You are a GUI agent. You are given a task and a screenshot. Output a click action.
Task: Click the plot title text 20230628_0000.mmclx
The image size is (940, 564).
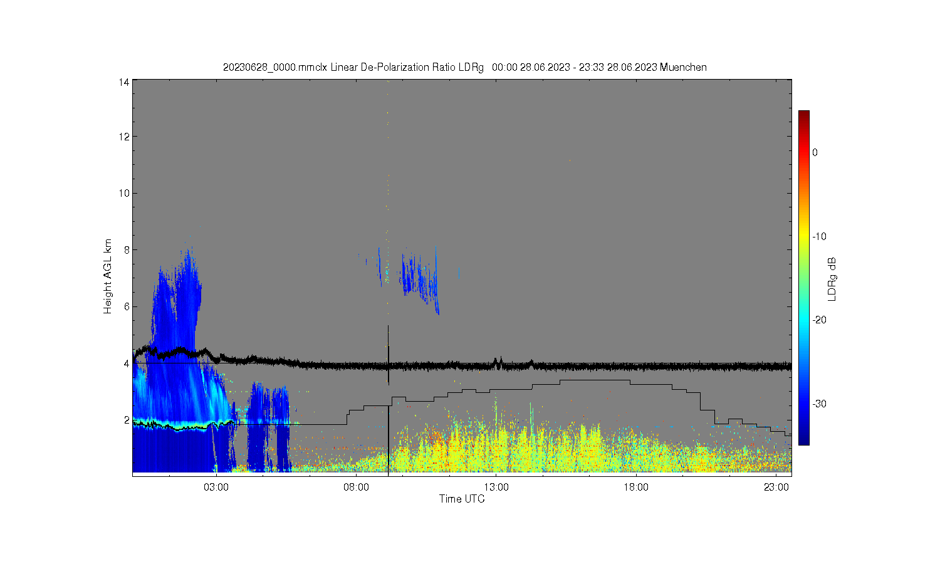point(276,67)
